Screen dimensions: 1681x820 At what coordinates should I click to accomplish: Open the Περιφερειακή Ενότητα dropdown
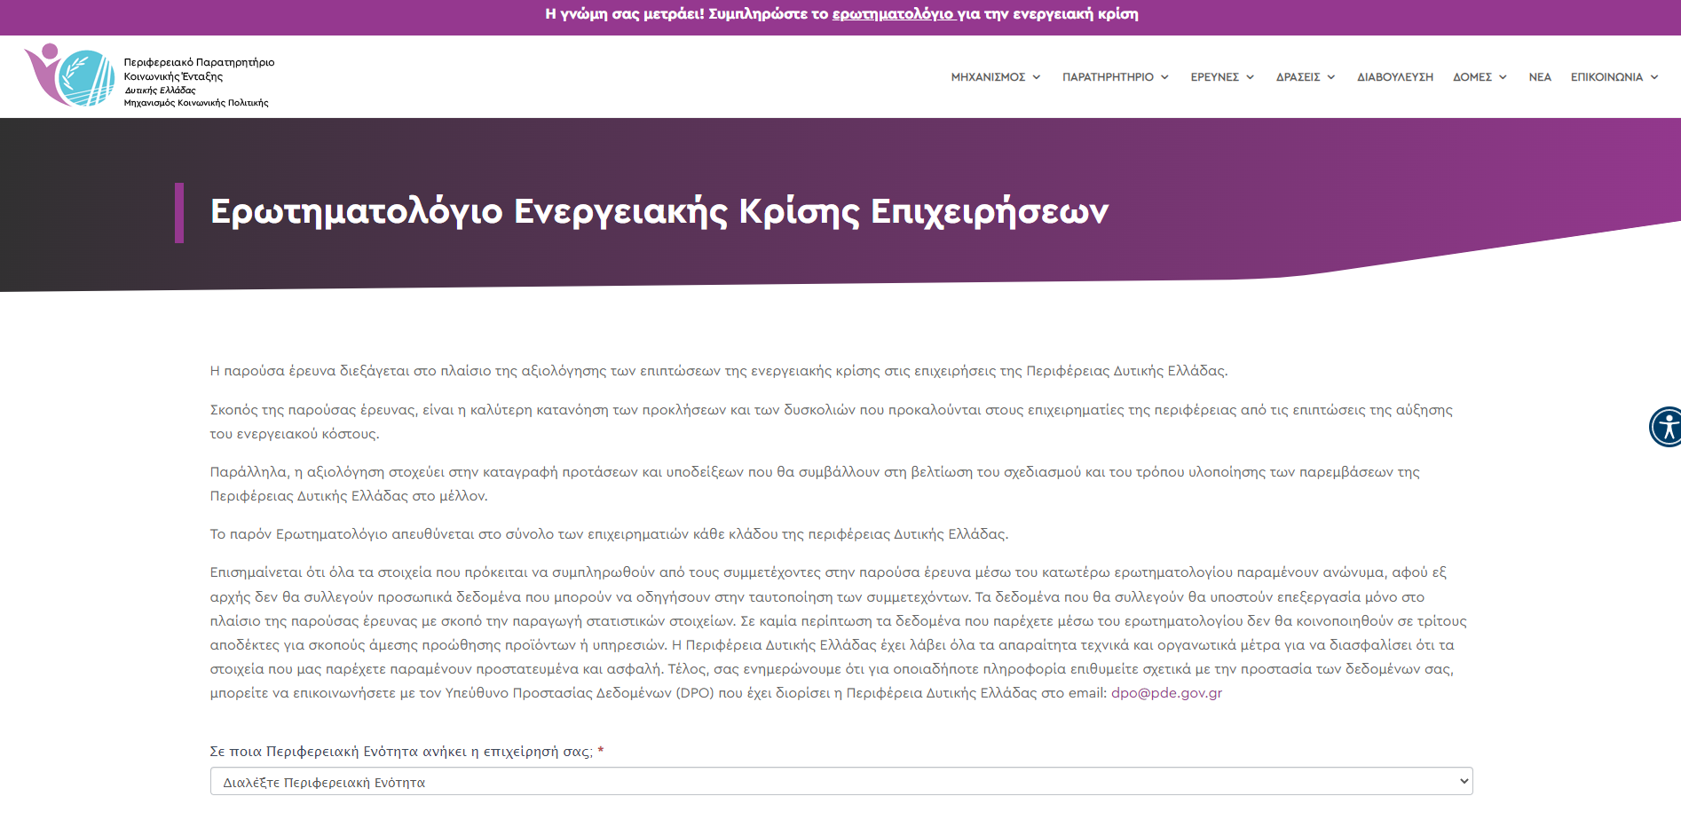tap(841, 781)
